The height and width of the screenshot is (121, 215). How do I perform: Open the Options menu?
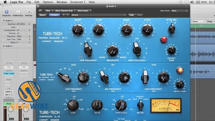pos(48,2)
